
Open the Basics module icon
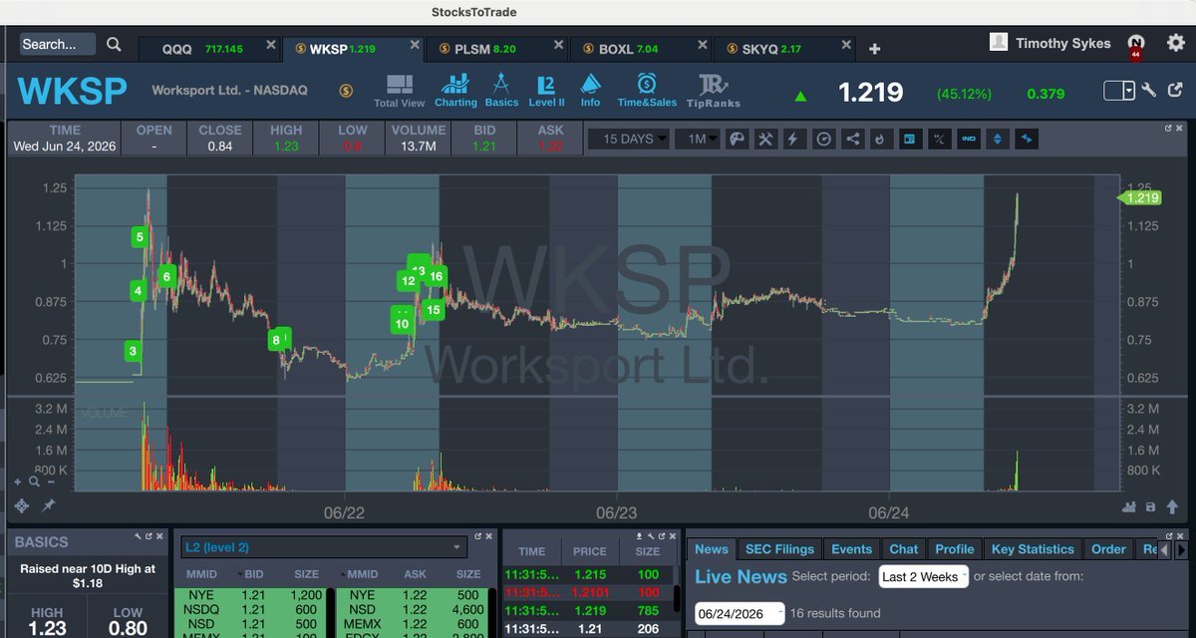coord(501,91)
